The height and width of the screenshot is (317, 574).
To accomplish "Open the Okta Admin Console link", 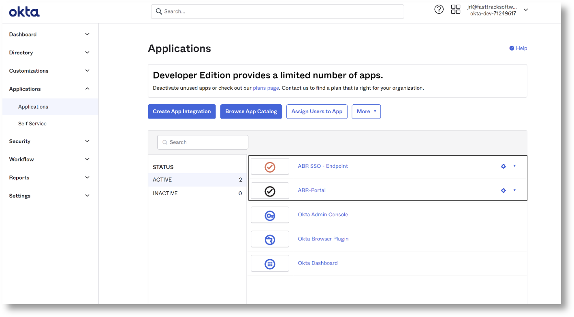I will 323,215.
